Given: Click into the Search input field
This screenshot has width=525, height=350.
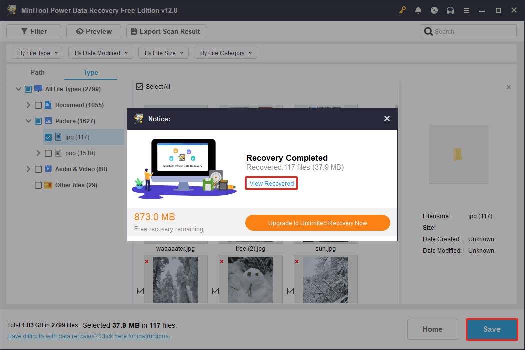Looking at the screenshot, I should click(x=468, y=31).
